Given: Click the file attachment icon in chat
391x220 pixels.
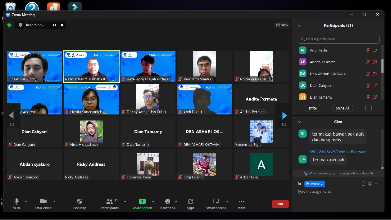Looking at the screenshot, I should [x=363, y=184].
